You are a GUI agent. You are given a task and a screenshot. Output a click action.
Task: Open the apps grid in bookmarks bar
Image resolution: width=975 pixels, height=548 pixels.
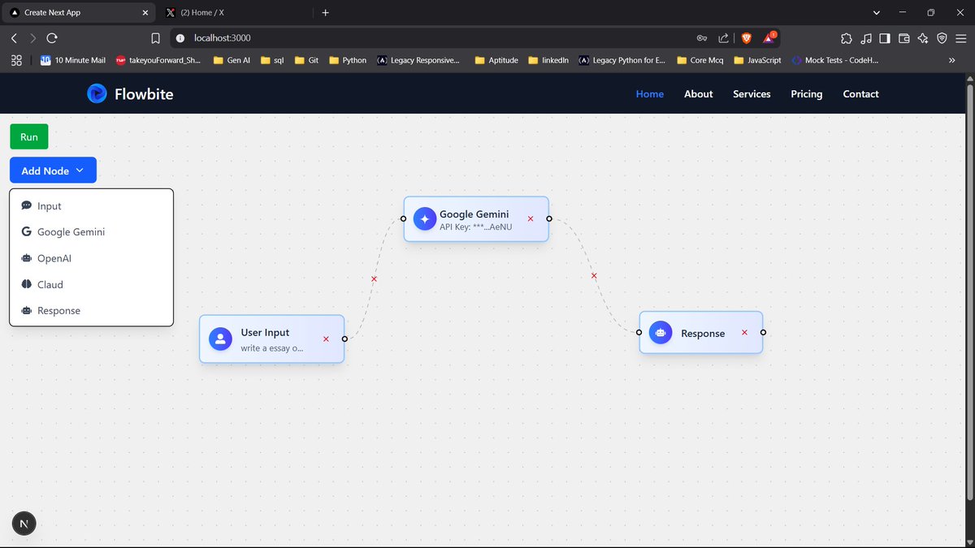point(15,60)
